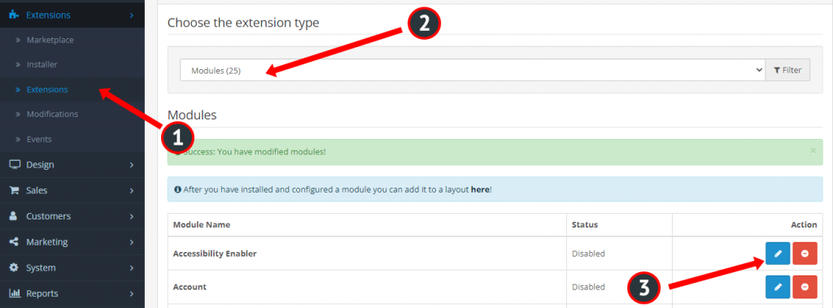Click the Customers person icon
The image size is (833, 308).
[14, 216]
